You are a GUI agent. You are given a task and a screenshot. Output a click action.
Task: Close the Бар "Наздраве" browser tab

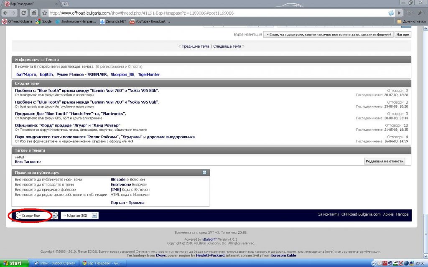point(57,4)
